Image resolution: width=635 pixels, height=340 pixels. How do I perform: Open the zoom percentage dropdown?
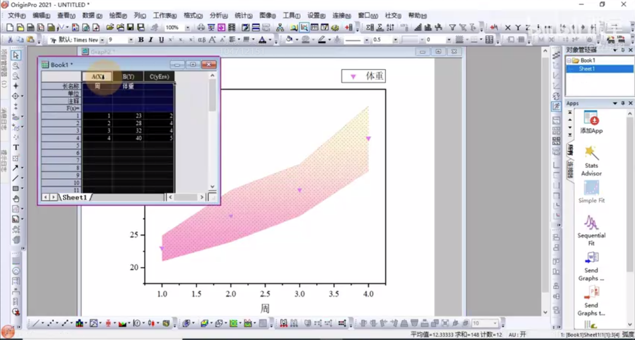tap(188, 28)
